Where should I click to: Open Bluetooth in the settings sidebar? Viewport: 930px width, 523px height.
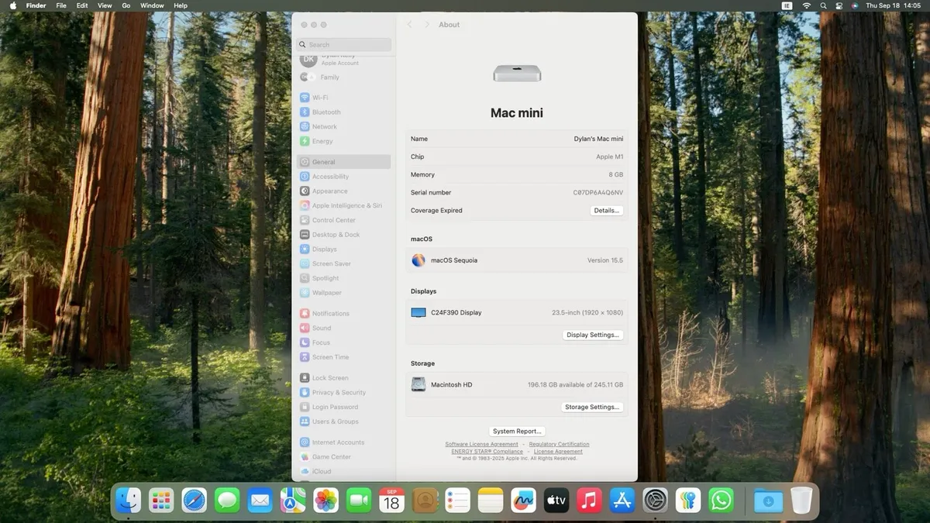click(x=343, y=112)
